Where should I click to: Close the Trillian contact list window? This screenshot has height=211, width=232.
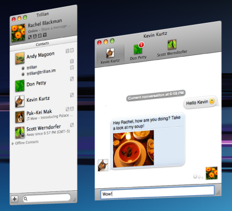(x=14, y=19)
